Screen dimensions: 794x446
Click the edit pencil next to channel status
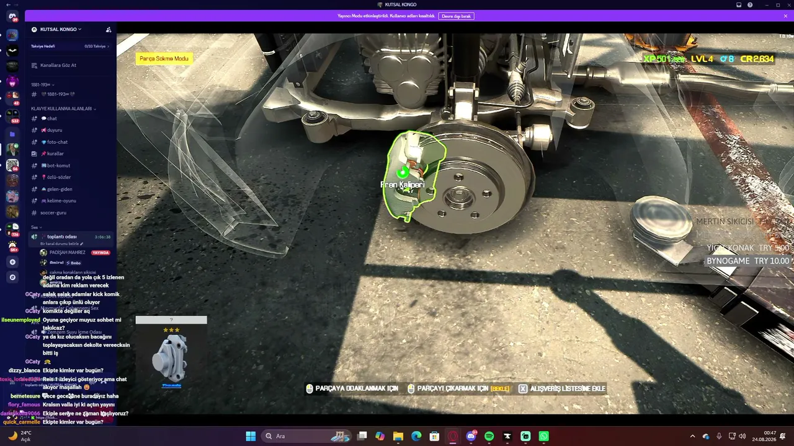(81, 243)
